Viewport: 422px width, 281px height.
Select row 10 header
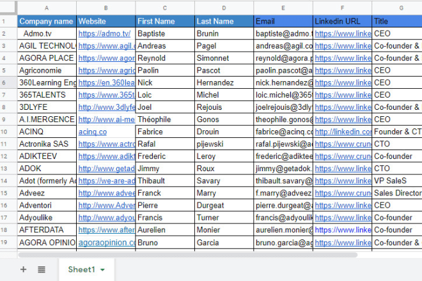tap(8, 132)
